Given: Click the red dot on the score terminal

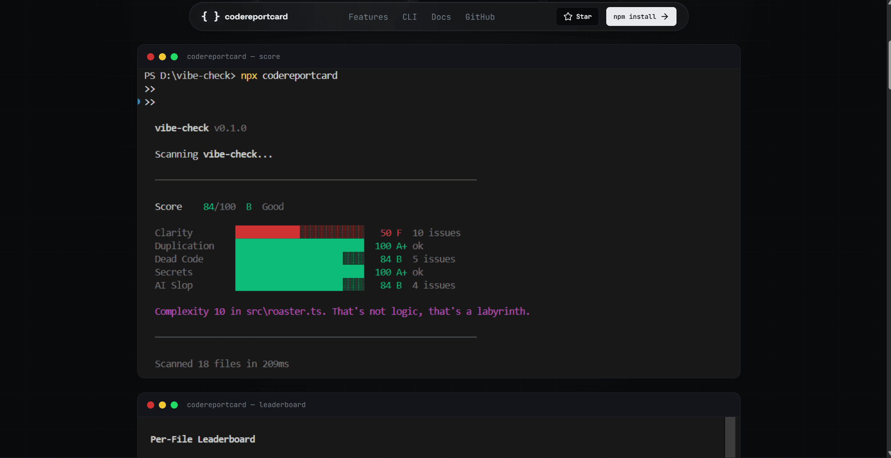Looking at the screenshot, I should (x=150, y=57).
